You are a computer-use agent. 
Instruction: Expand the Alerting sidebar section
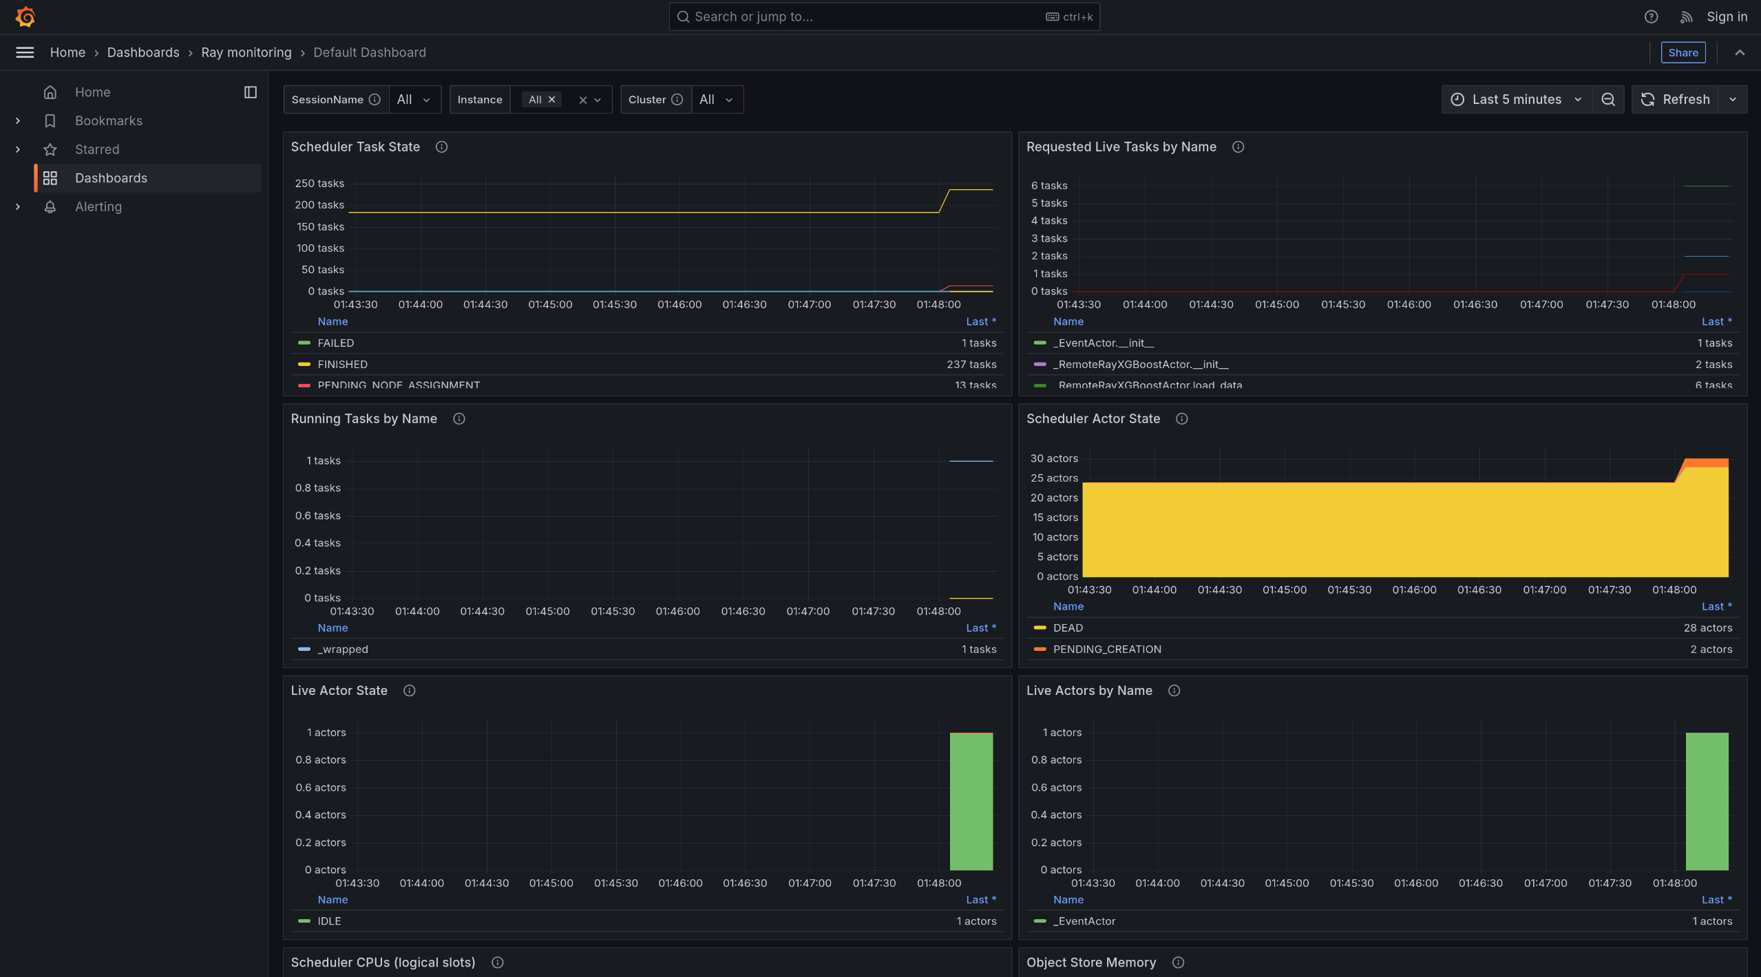click(18, 206)
